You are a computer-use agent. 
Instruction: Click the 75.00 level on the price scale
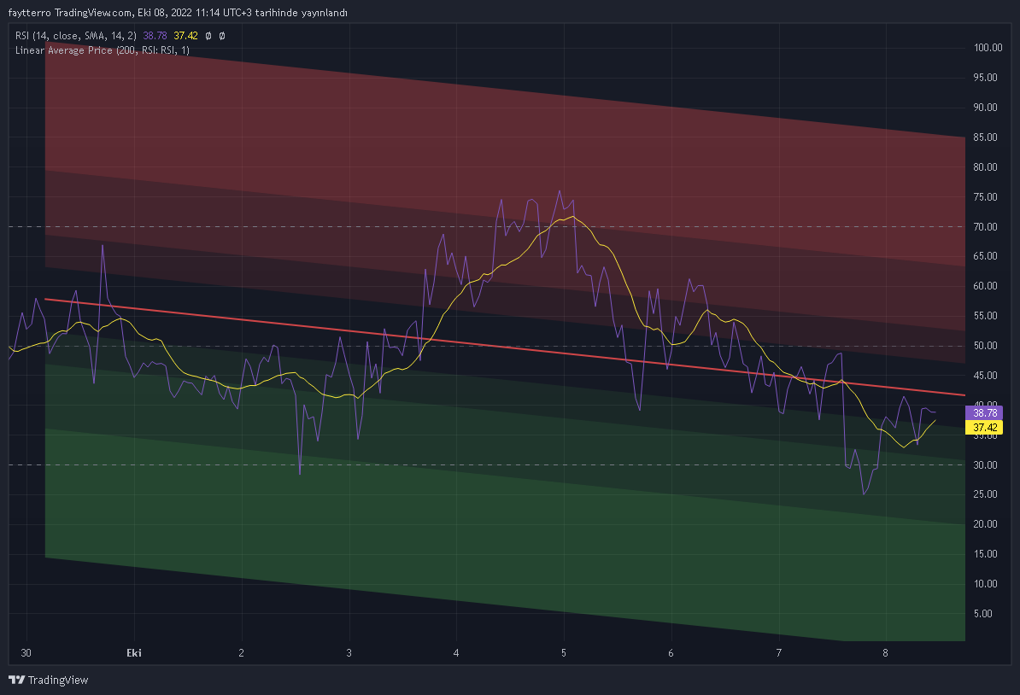coord(985,197)
